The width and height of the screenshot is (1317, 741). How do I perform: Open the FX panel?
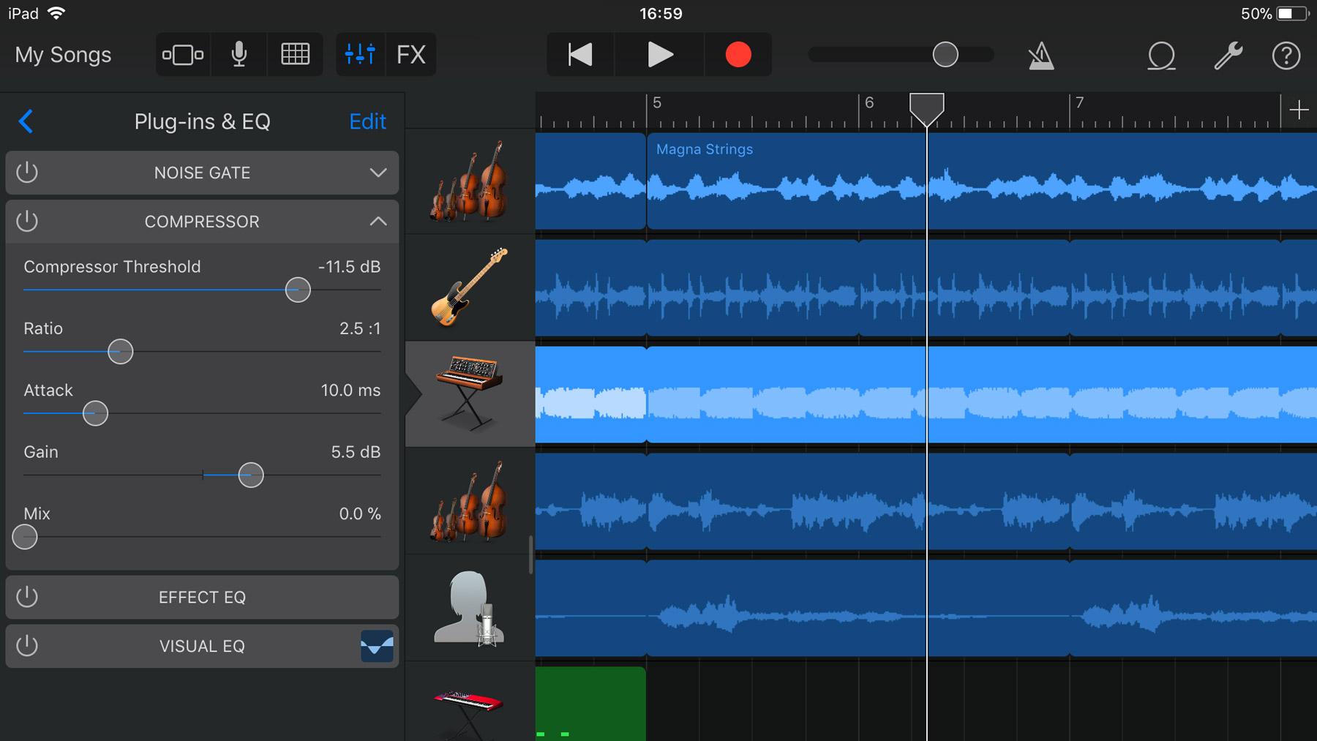(411, 54)
